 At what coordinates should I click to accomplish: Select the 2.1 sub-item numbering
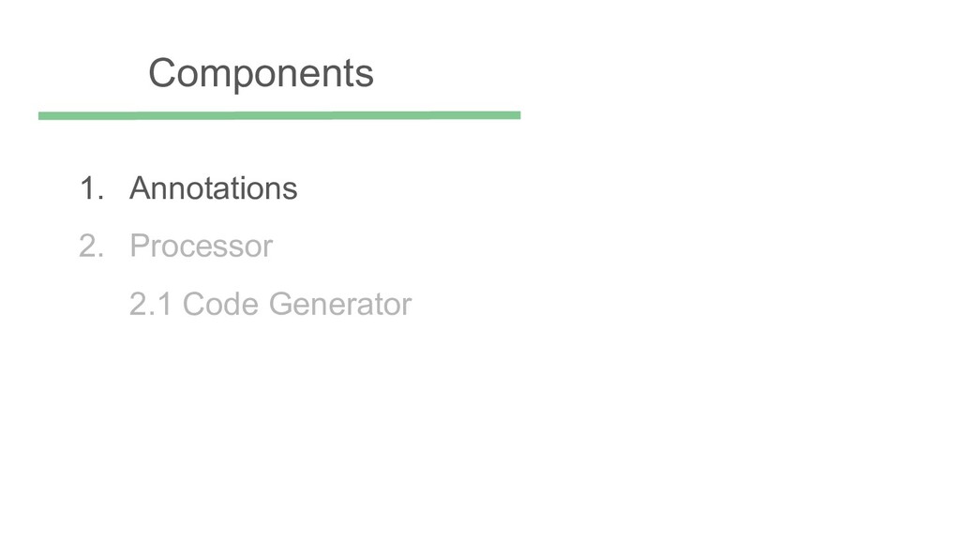tap(151, 305)
